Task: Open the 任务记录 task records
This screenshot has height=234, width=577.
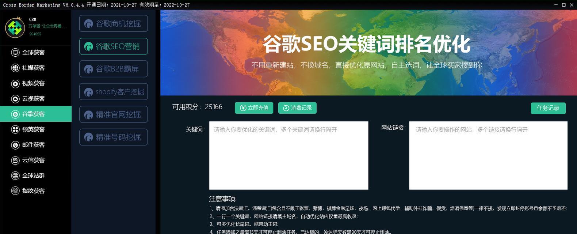Action: coord(548,108)
